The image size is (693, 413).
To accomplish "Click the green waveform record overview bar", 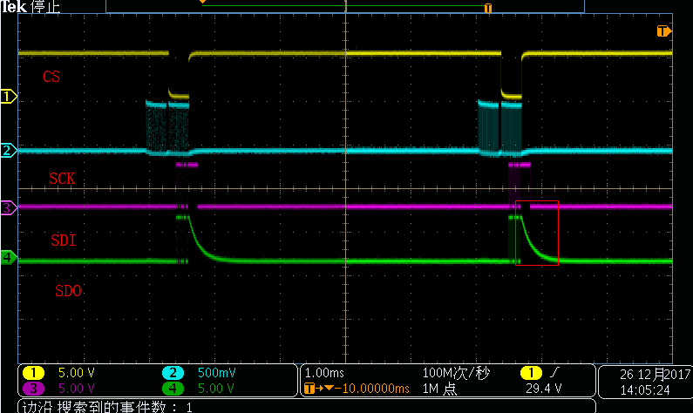I will (x=345, y=6).
